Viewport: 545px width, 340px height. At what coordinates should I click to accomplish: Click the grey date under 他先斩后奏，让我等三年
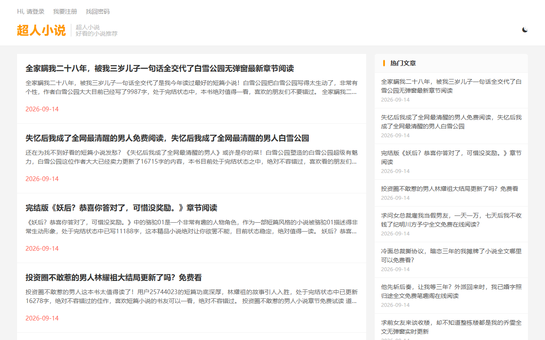(395, 305)
